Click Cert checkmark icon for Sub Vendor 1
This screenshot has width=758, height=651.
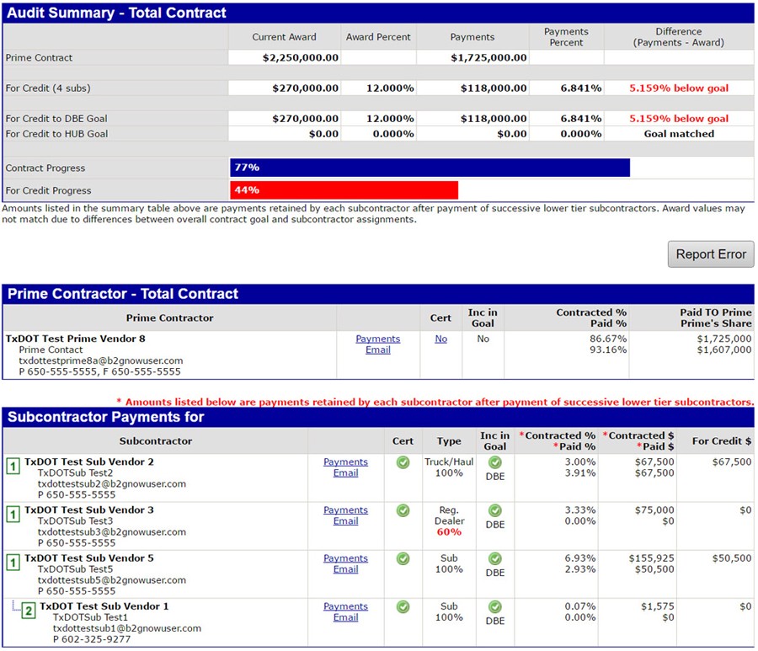tap(403, 606)
